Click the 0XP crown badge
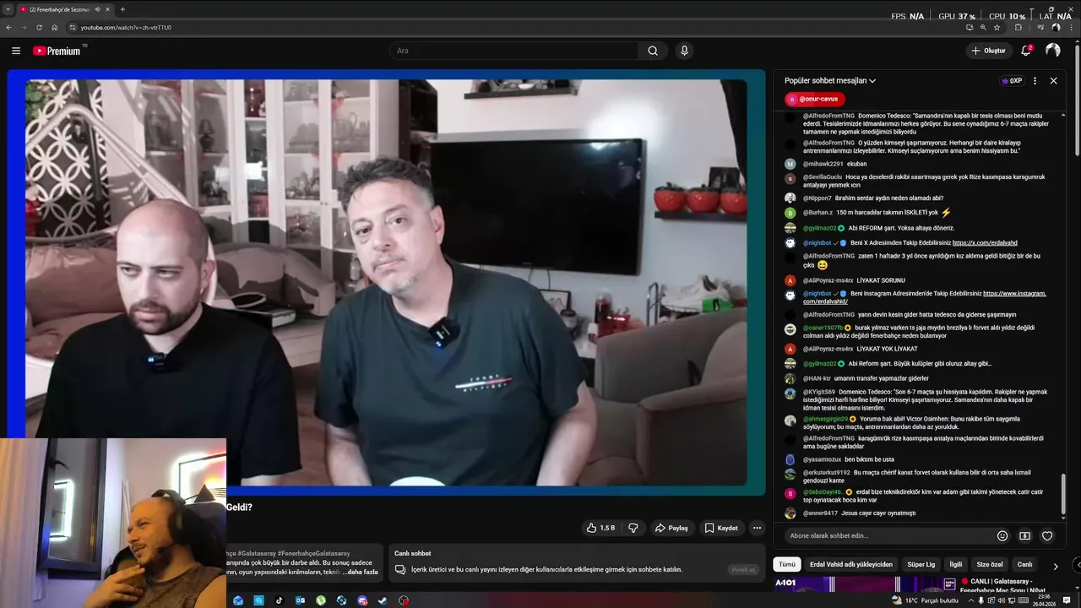The width and height of the screenshot is (1081, 608). pos(1012,81)
